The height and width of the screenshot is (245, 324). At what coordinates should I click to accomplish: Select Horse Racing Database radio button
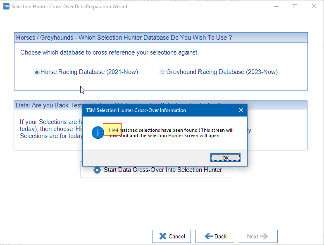coord(37,72)
